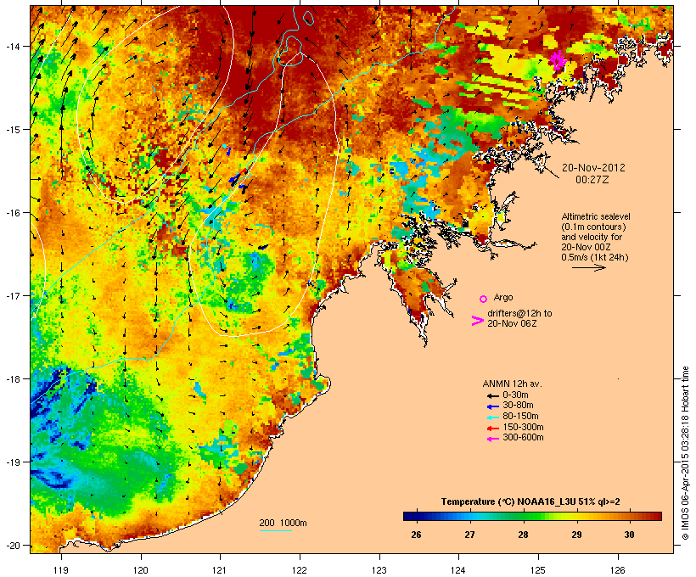Click the 125 longitude axis label
Screen dimensions: 696x577
click(538, 570)
